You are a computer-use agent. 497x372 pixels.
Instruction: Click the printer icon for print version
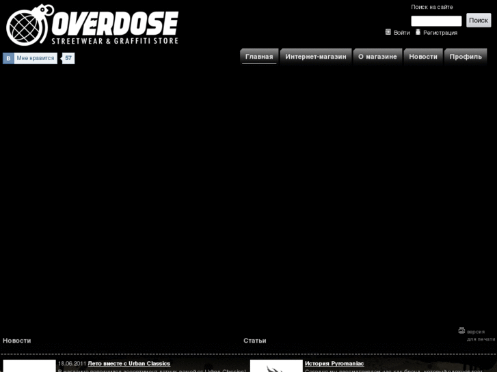click(461, 330)
